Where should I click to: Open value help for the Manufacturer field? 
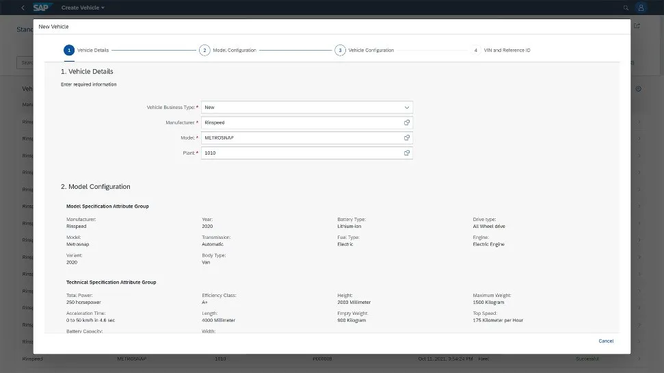point(406,123)
